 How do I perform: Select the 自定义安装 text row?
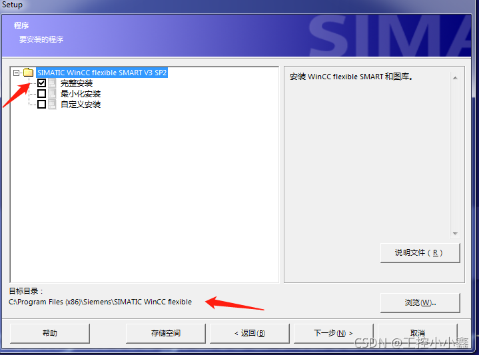(x=81, y=105)
